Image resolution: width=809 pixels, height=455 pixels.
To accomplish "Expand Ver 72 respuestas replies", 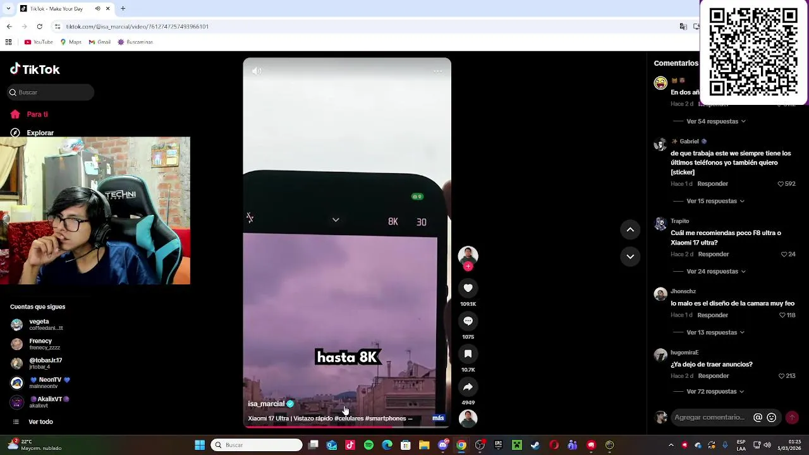I will tap(715, 391).
